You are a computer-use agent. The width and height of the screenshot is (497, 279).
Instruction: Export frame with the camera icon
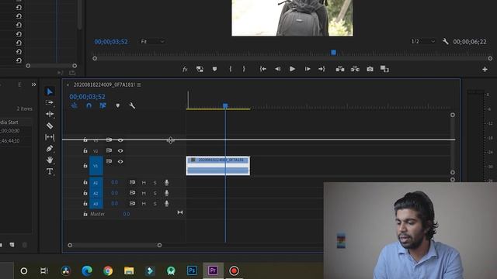370,69
